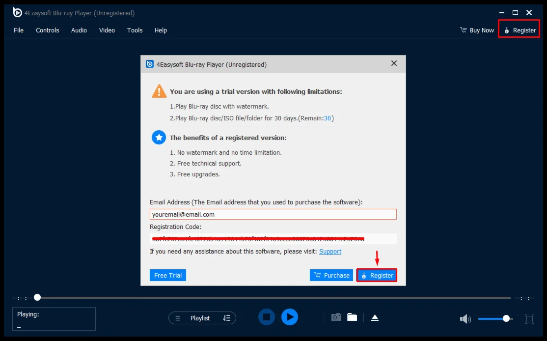
Task: Enter fullscreen with the fullscreen icon
Action: tap(529, 319)
